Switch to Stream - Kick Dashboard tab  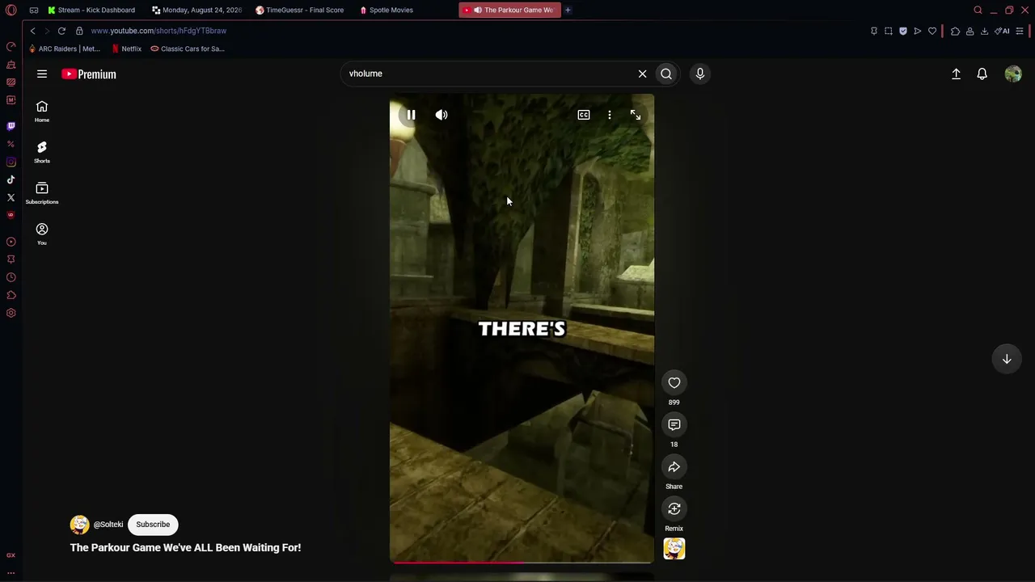[91, 10]
